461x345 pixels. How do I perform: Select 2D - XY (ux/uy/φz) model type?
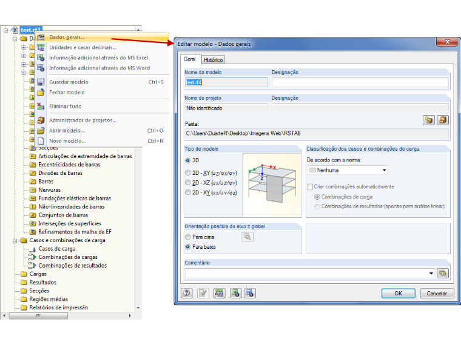coord(187,192)
